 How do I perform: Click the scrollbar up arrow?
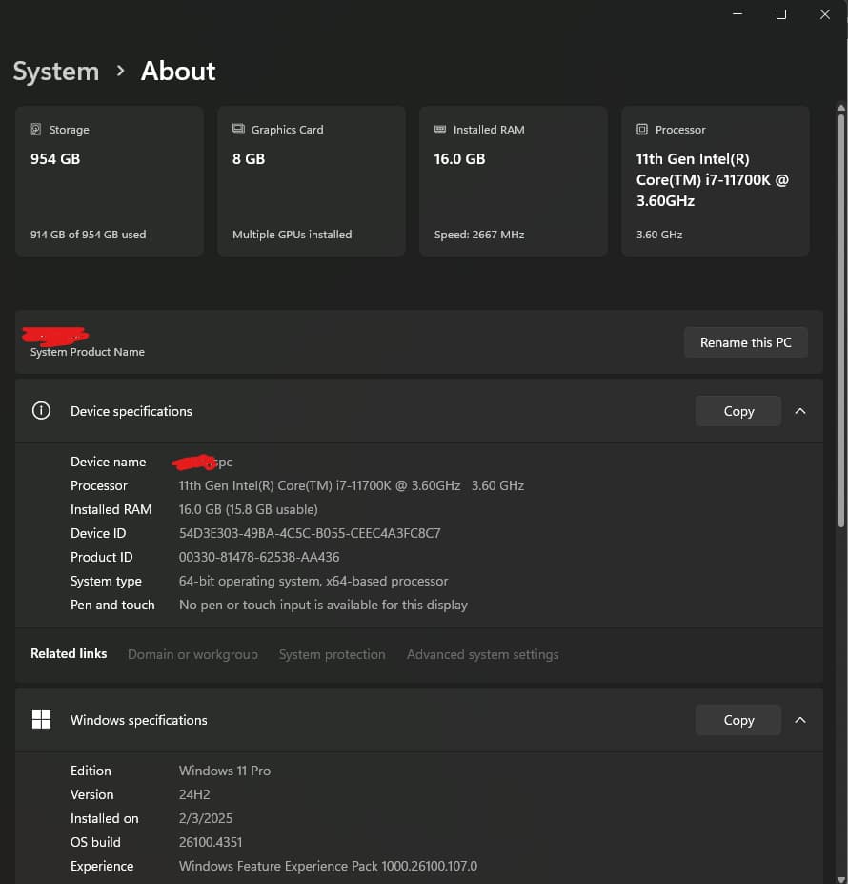(x=840, y=107)
